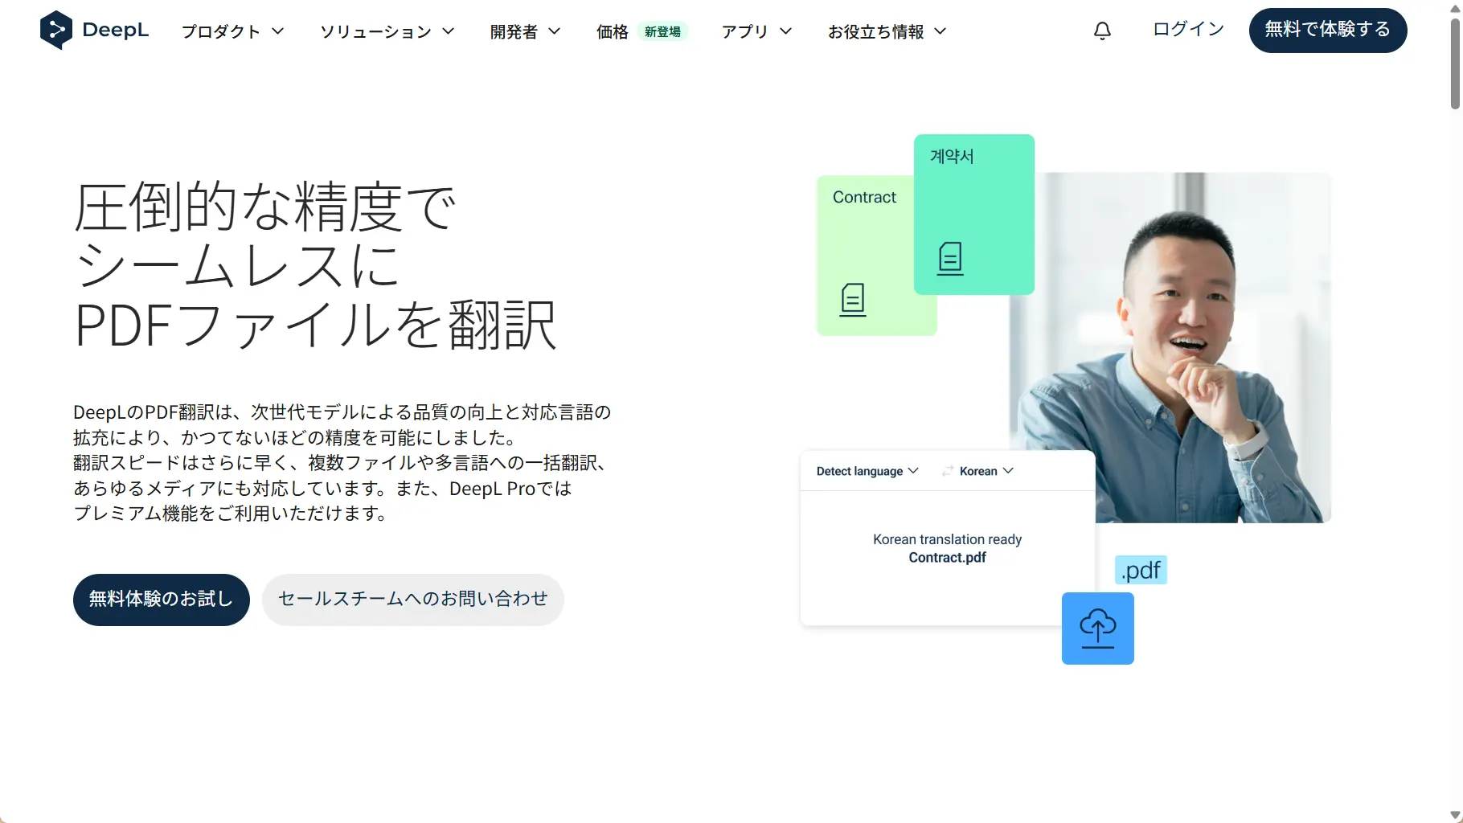This screenshot has height=823, width=1463.
Task: Expand the 開発者 menu
Action: [x=525, y=31]
